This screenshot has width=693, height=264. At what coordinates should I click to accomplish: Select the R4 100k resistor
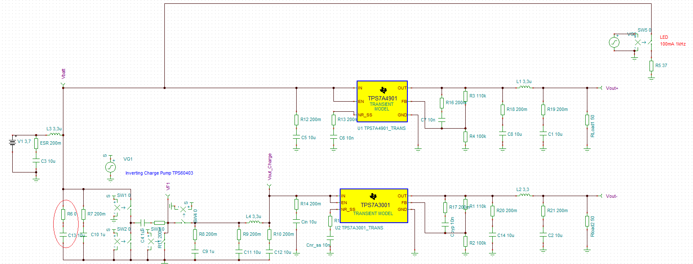coord(466,137)
